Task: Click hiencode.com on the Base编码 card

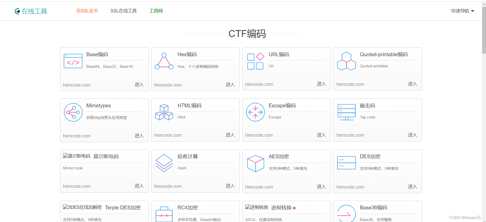Action: (x=77, y=85)
